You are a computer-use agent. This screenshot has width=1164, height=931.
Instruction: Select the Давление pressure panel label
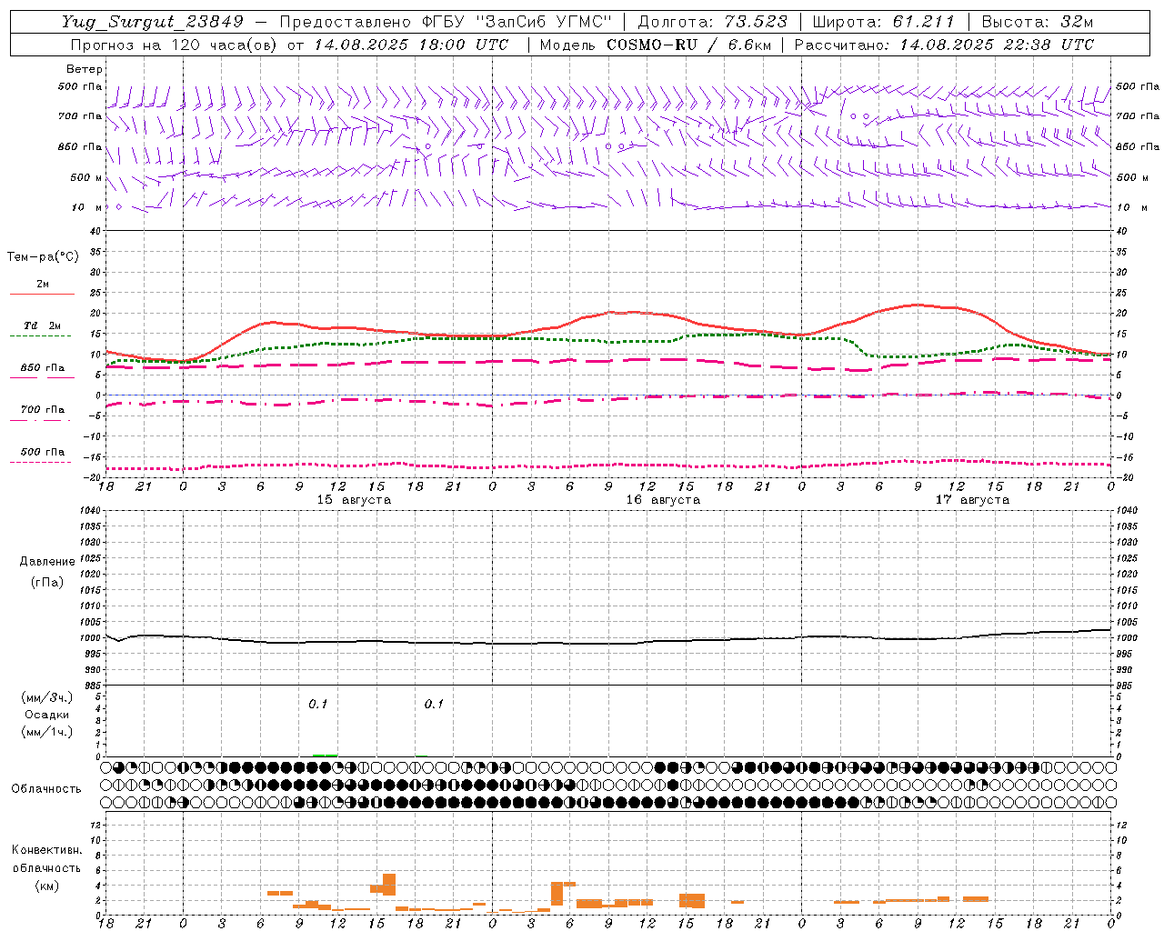click(46, 562)
